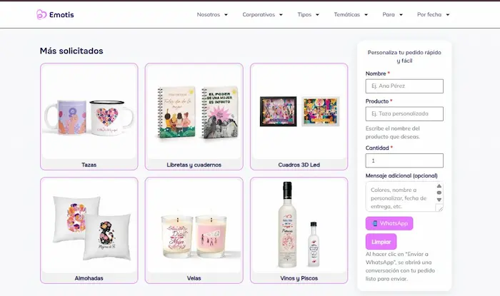The image size is (500, 296).
Task: Click the Más solicitados heading
Action: click(71, 51)
